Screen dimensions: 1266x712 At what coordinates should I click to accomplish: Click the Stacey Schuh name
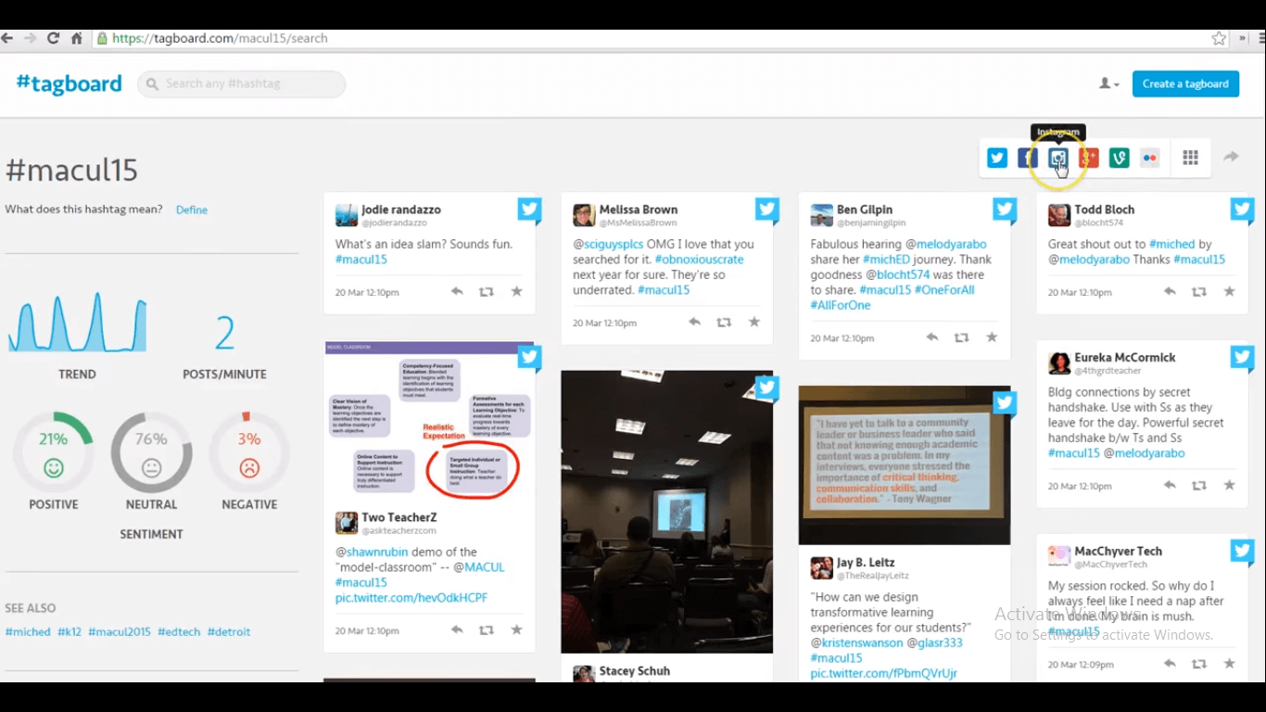[635, 671]
